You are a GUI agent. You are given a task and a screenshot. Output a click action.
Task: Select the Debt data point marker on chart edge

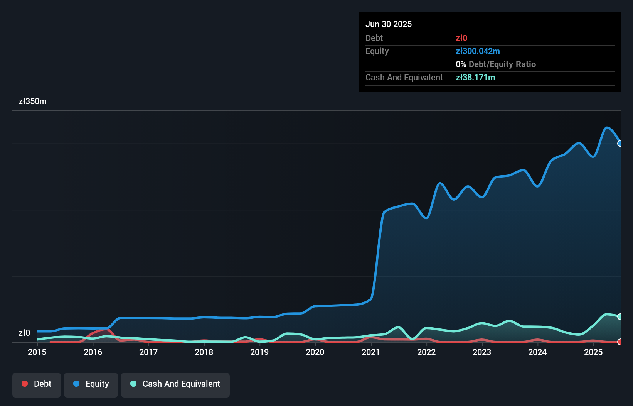point(620,342)
